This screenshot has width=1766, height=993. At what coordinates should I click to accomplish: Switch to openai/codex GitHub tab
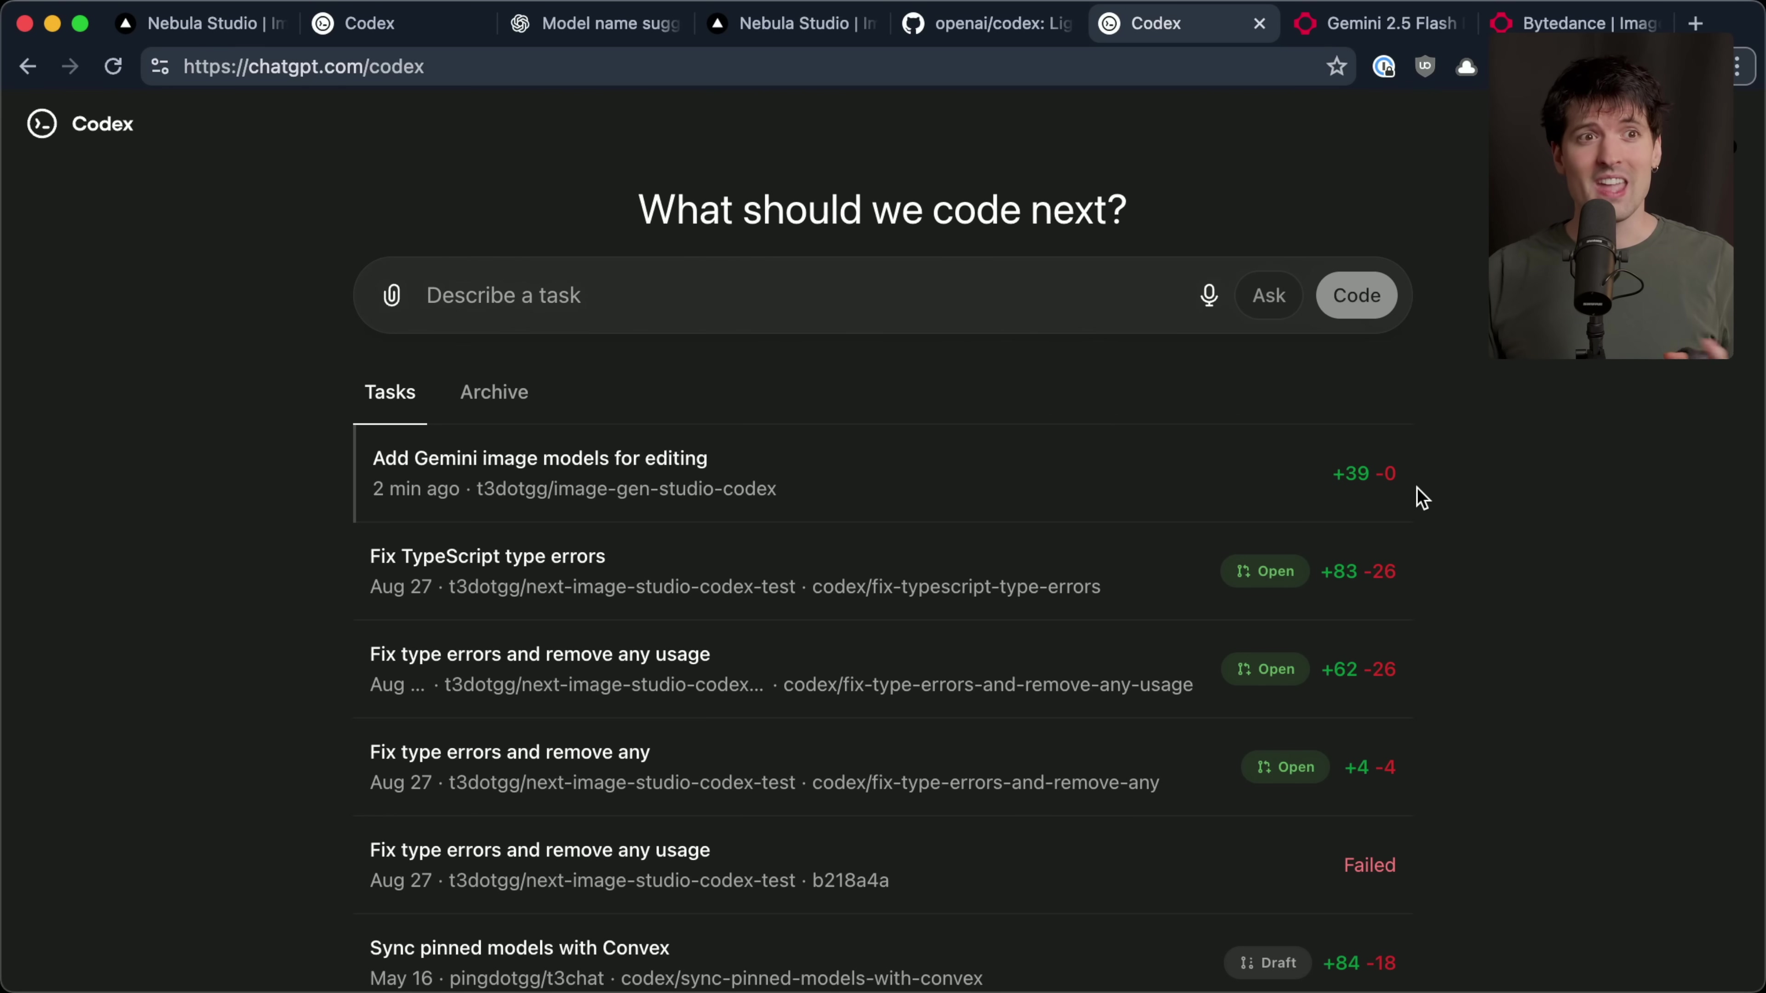click(x=987, y=23)
